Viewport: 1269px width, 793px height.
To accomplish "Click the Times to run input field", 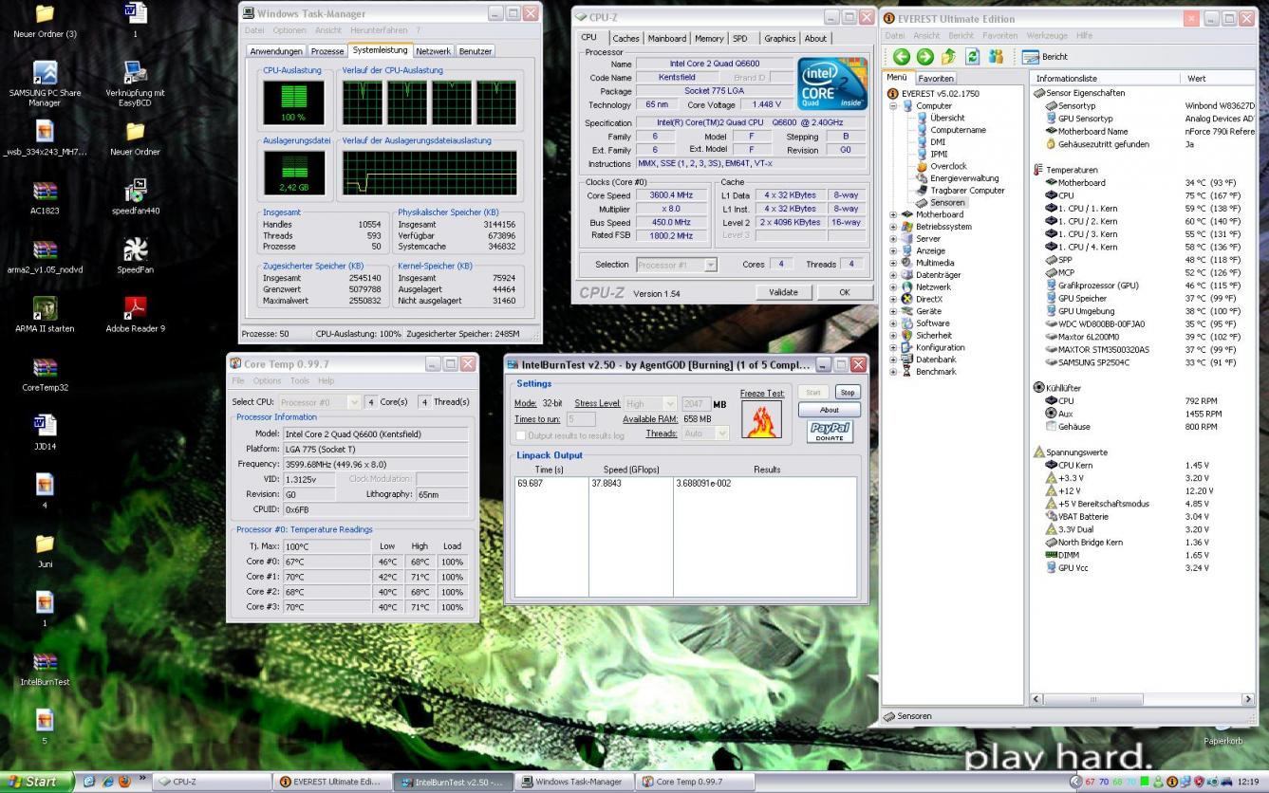I will [x=581, y=419].
